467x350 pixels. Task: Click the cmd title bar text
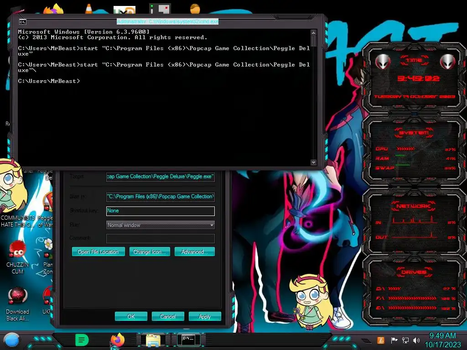click(168, 21)
